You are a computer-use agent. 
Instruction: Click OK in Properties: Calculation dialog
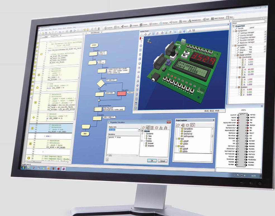coord(152,161)
